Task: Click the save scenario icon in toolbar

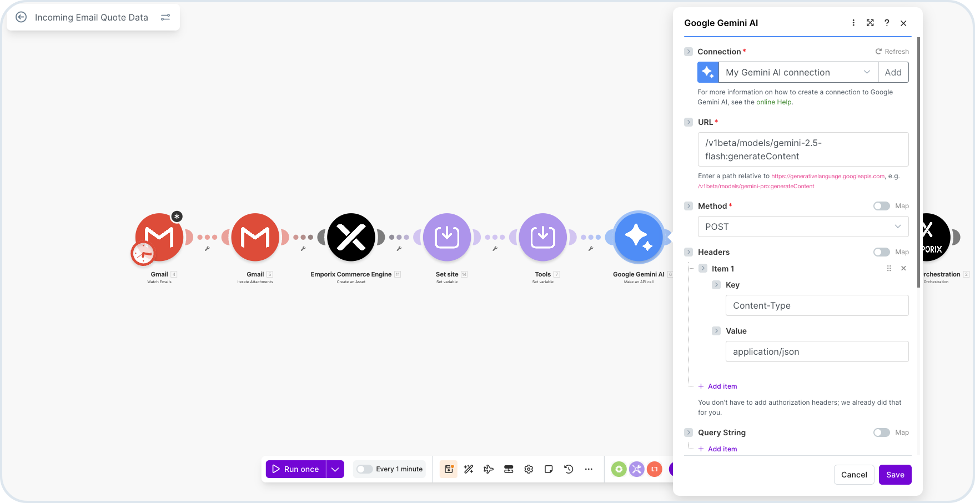Action: (x=449, y=469)
